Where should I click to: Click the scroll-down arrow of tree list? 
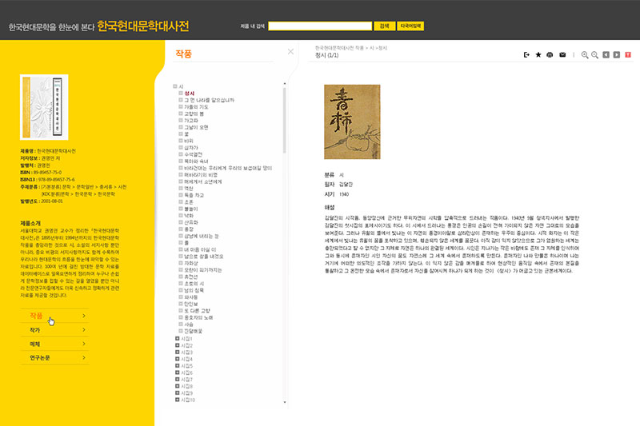tap(285, 402)
